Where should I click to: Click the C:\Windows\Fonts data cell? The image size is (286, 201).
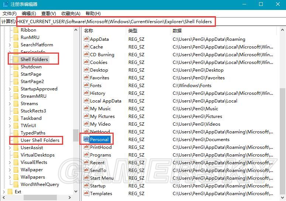tap(192, 86)
